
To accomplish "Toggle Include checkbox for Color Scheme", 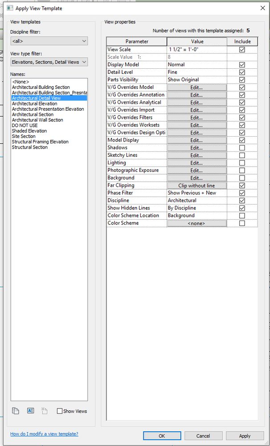I will [242, 223].
